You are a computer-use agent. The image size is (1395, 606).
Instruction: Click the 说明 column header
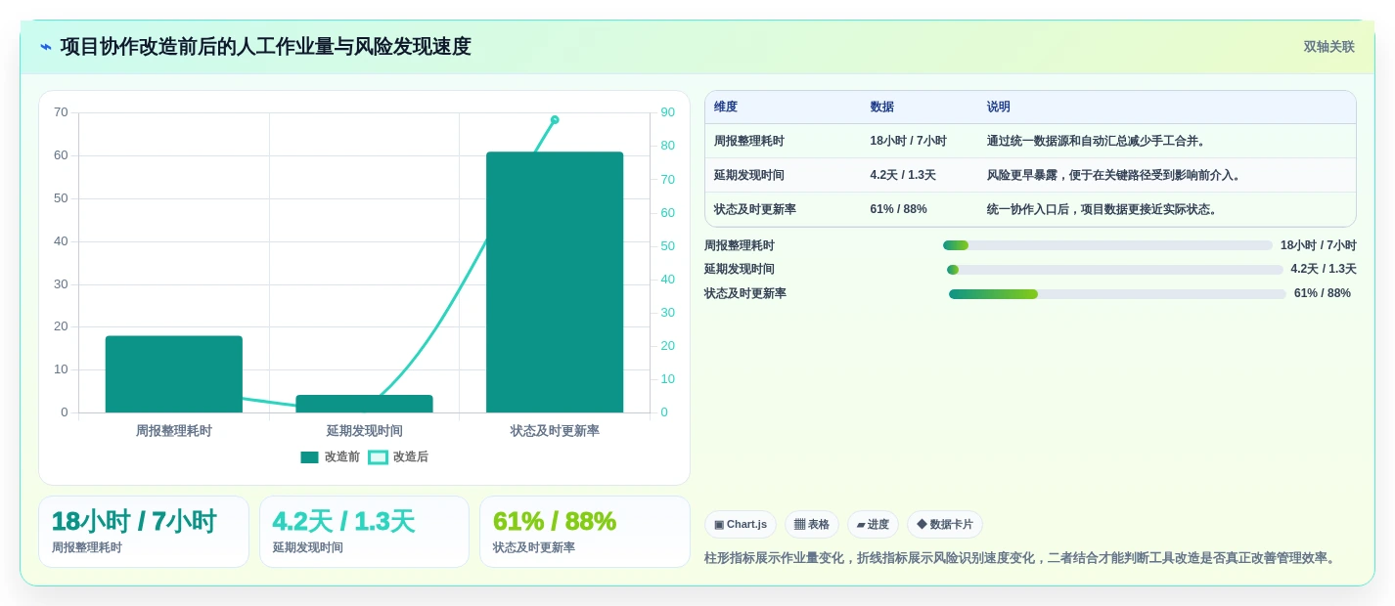[x=999, y=108]
